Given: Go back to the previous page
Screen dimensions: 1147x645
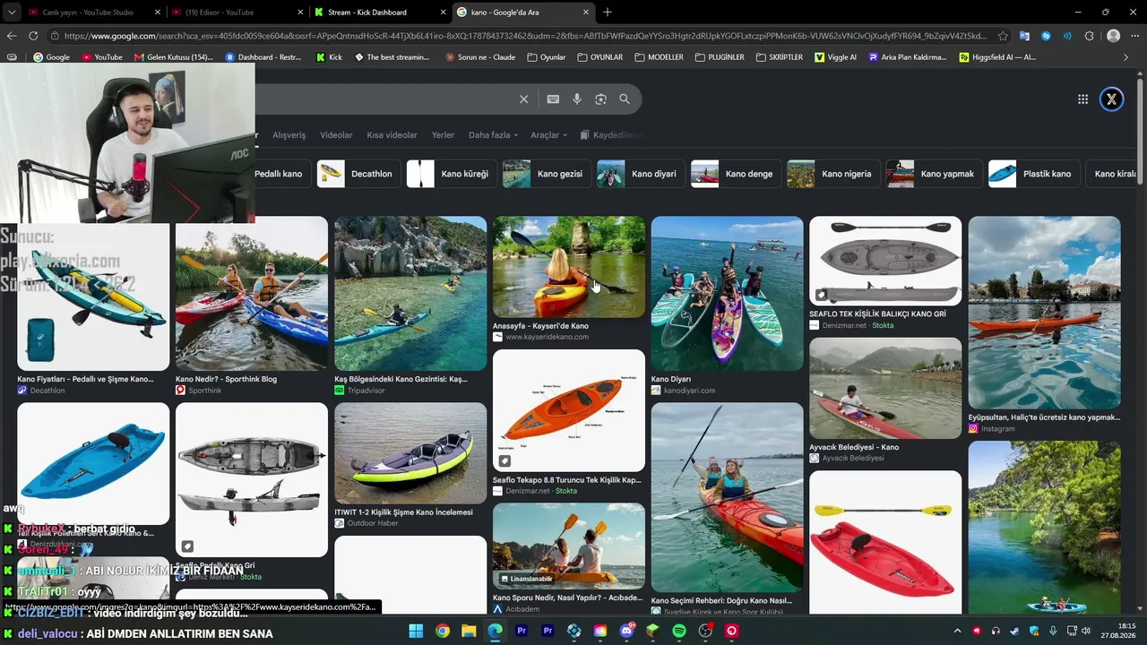Looking at the screenshot, I should pos(12,36).
